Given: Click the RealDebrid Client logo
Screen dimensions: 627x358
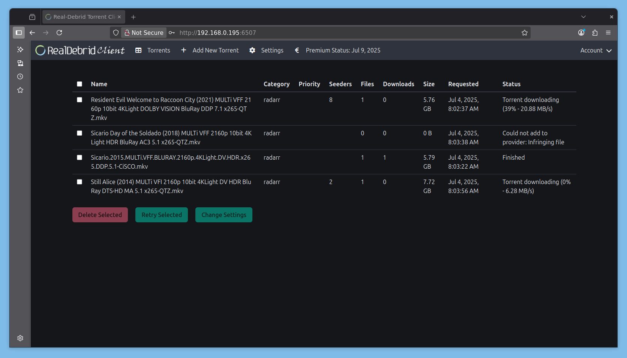Looking at the screenshot, I should pyautogui.click(x=80, y=50).
